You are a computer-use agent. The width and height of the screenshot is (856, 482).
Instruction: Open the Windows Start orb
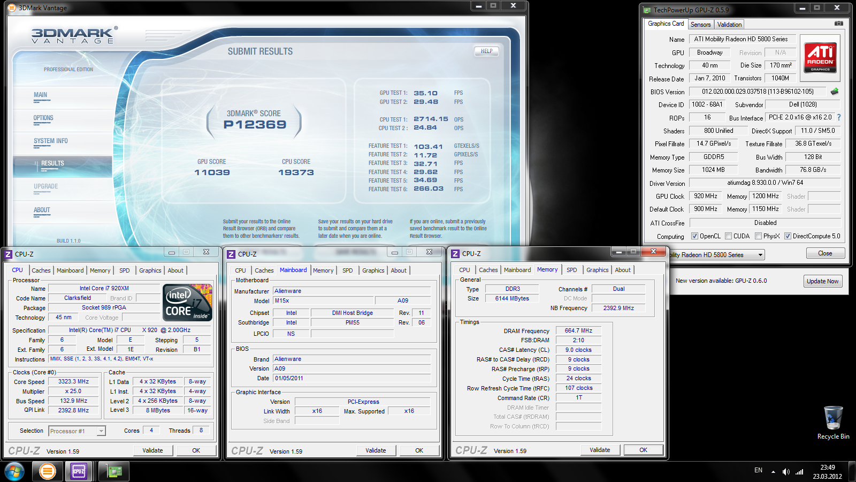click(x=14, y=471)
